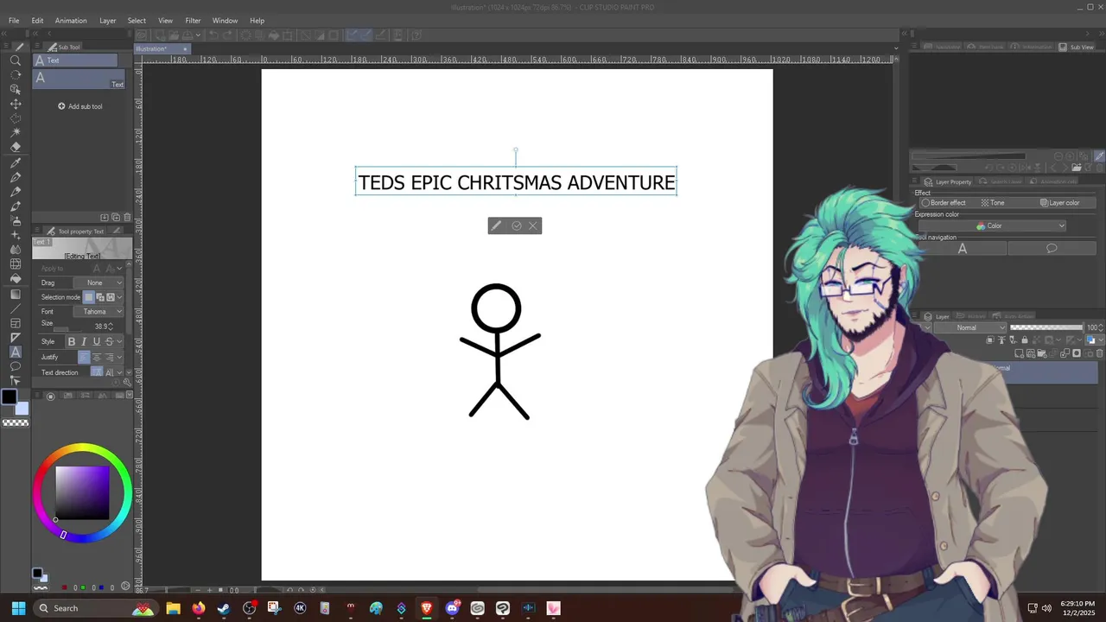This screenshot has width=1106, height=622.
Task: Select the Eyedropper tool
Action: click(16, 162)
